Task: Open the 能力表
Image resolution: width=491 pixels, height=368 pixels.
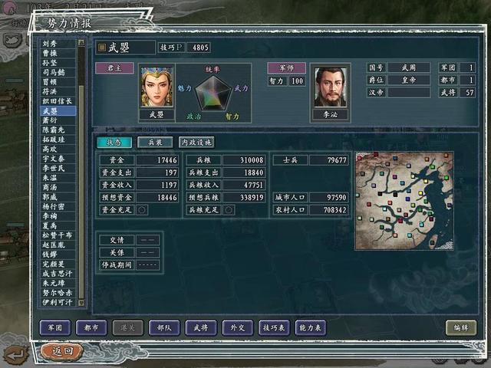Action: point(310,327)
